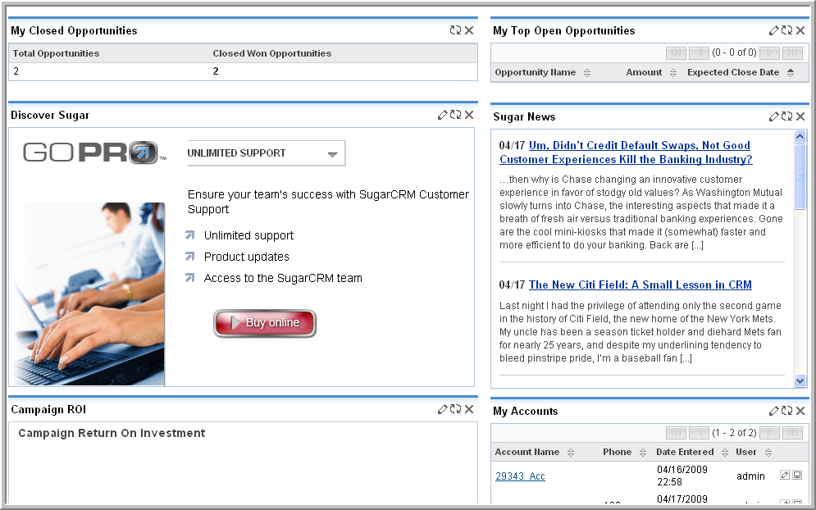Image resolution: width=816 pixels, height=510 pixels.
Task: Refresh the My Closed Opportunities dashlet
Action: [455, 30]
